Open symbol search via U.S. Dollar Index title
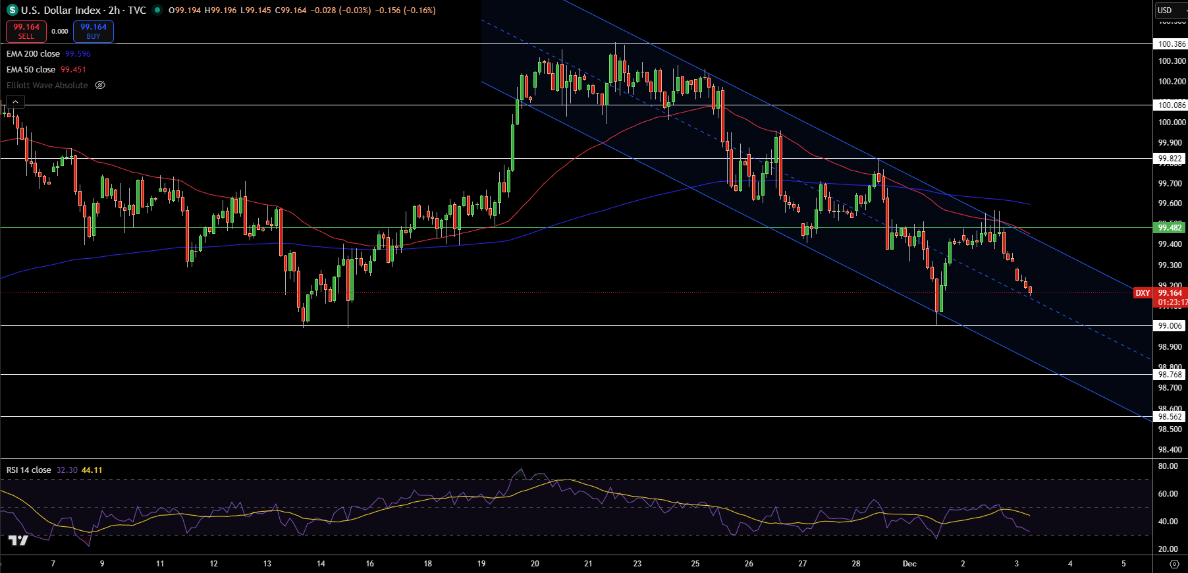 (x=61, y=10)
